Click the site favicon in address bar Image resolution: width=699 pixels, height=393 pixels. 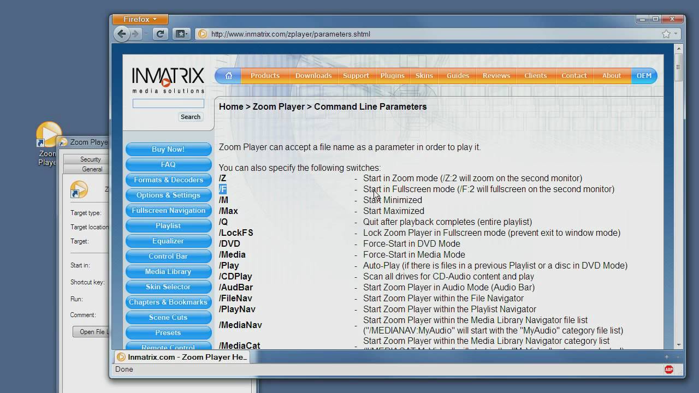pyautogui.click(x=203, y=34)
